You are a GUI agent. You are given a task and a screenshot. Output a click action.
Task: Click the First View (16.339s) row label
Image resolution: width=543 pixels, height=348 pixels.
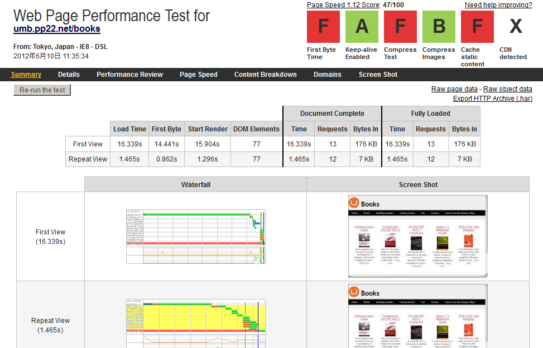[51, 237]
